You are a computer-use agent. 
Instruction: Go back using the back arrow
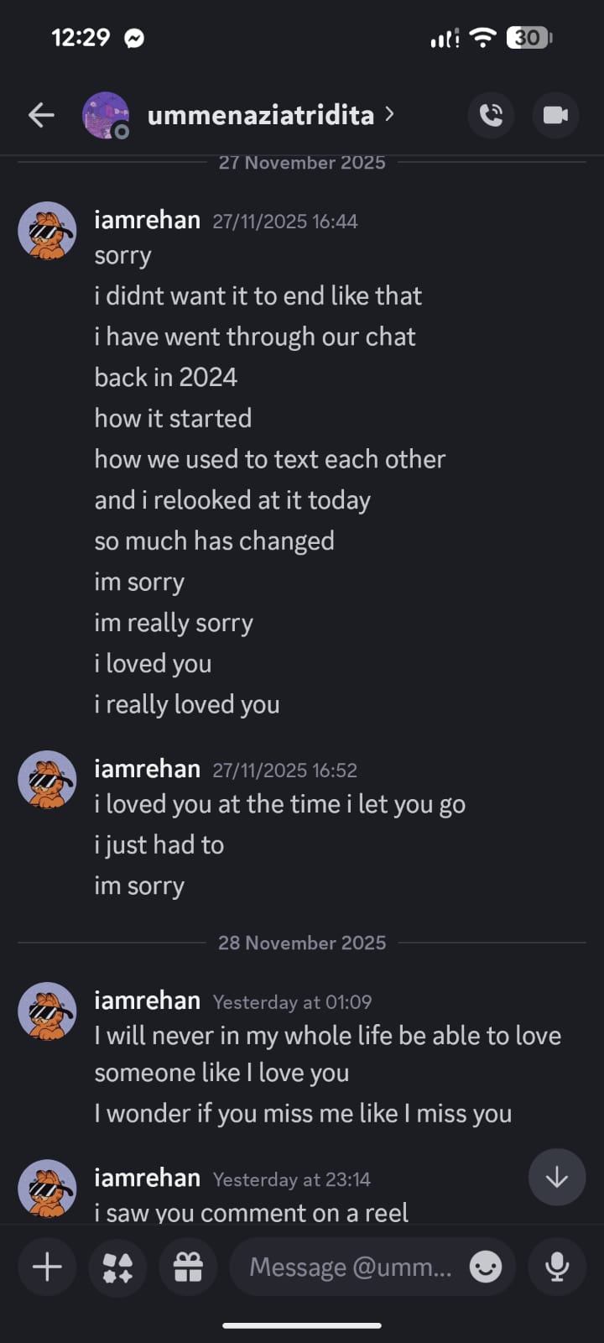pos(40,115)
